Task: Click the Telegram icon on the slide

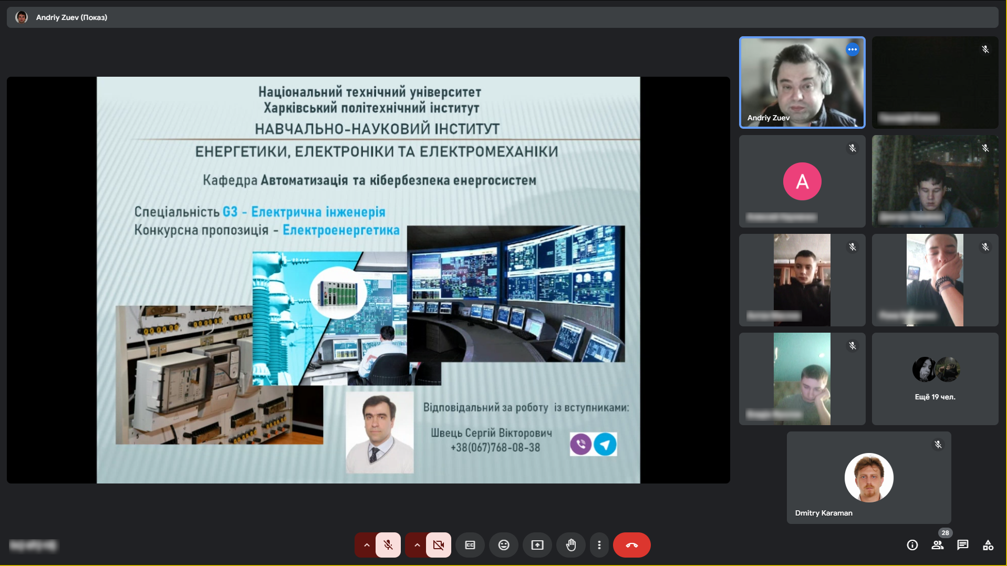Action: 605,445
